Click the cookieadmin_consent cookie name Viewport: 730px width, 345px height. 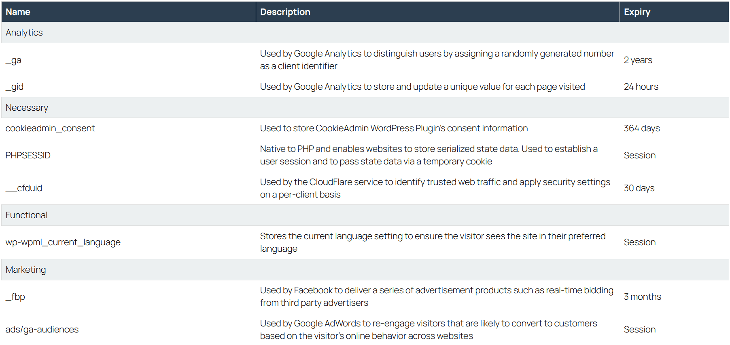[x=50, y=128]
